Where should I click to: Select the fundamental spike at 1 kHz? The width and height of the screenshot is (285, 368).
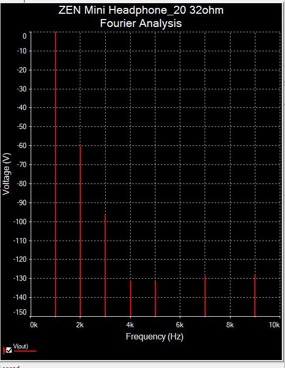(x=56, y=174)
